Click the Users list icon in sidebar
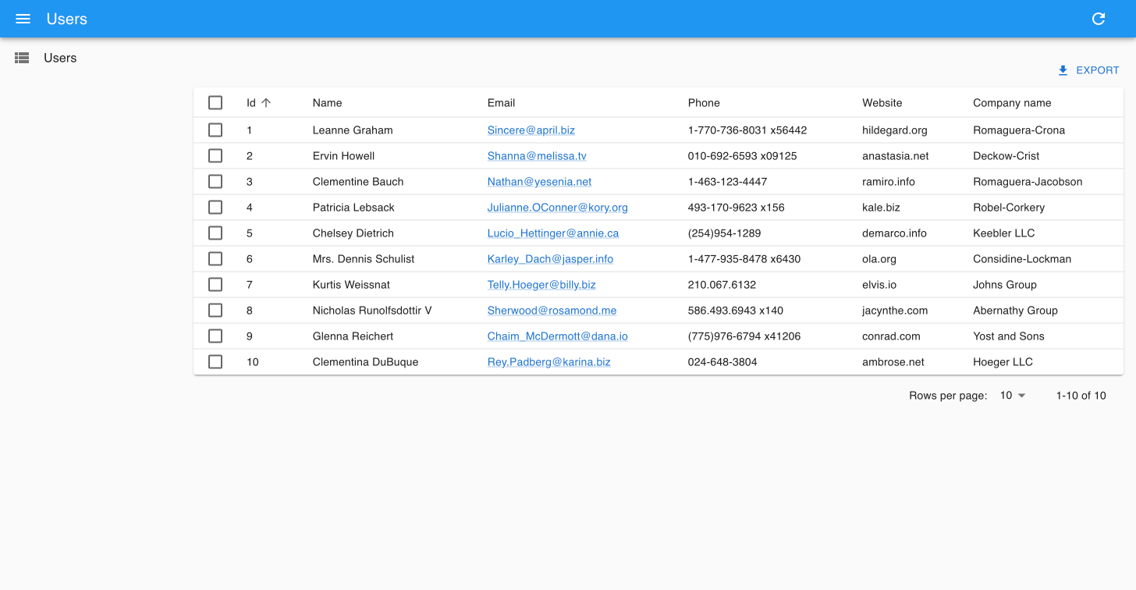This screenshot has width=1136, height=590. [22, 58]
